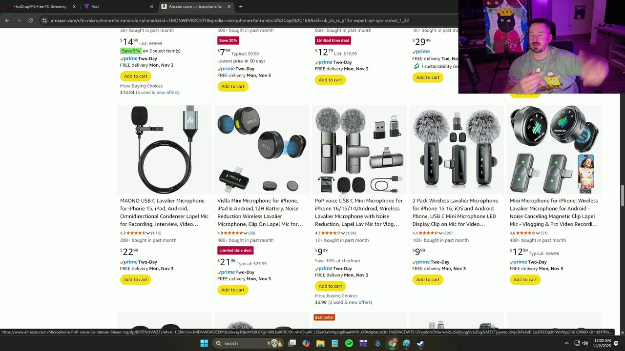The width and height of the screenshot is (625, 351).
Task: Go back to the previous page
Action: 7,20
